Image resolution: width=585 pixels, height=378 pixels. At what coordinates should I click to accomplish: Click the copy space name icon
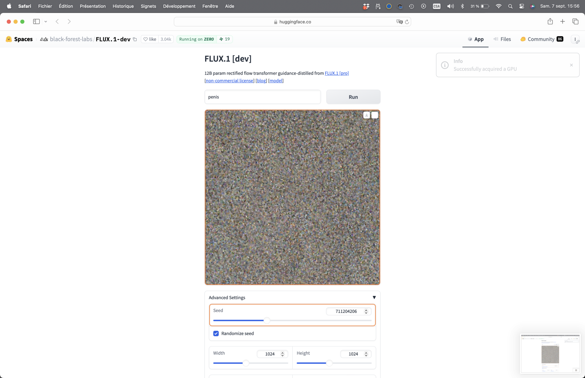click(135, 39)
